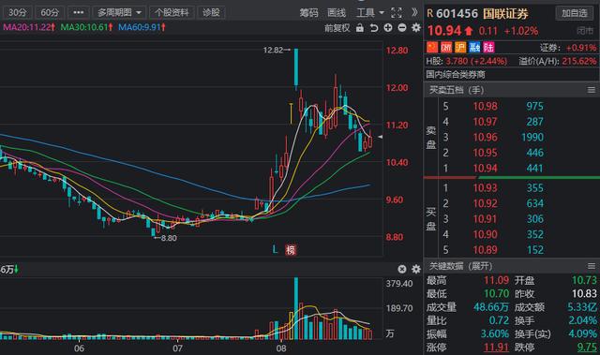Click the MA60 indicator label

142,27
